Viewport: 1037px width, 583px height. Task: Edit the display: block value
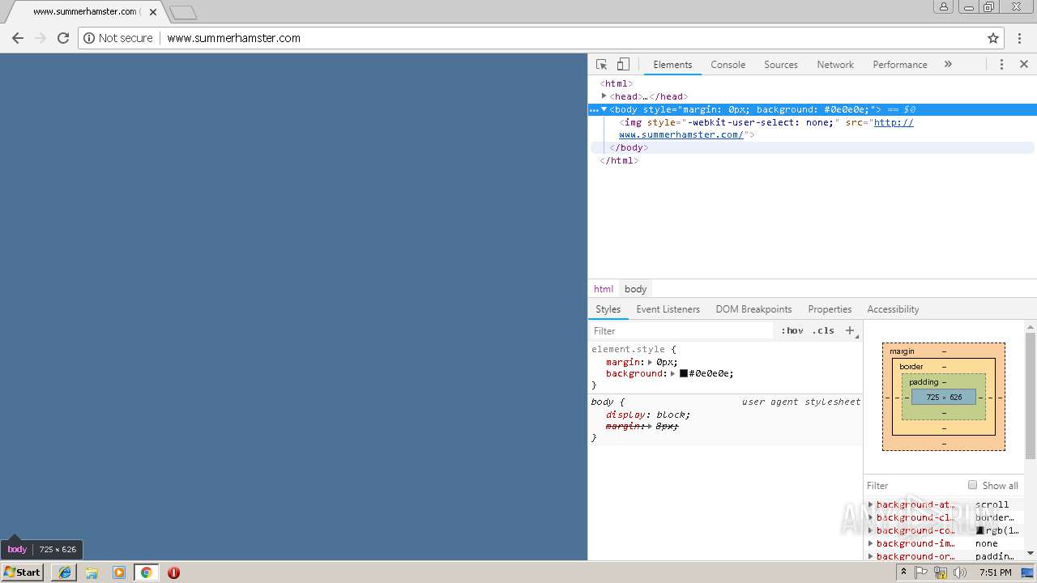(x=672, y=415)
